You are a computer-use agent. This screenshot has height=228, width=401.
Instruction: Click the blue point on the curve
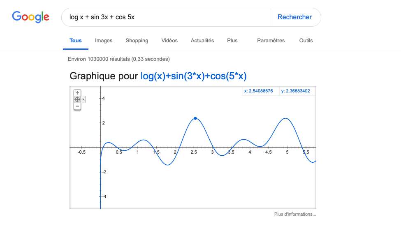(x=195, y=118)
